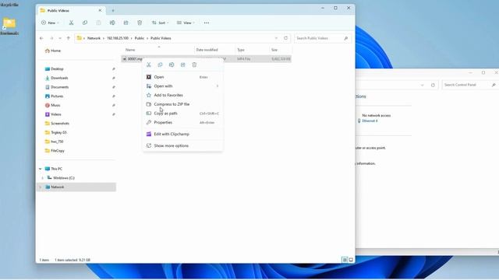The image size is (499, 280).
Task: Expand the Windows (C:) tree node
Action: pyautogui.click(x=43, y=178)
